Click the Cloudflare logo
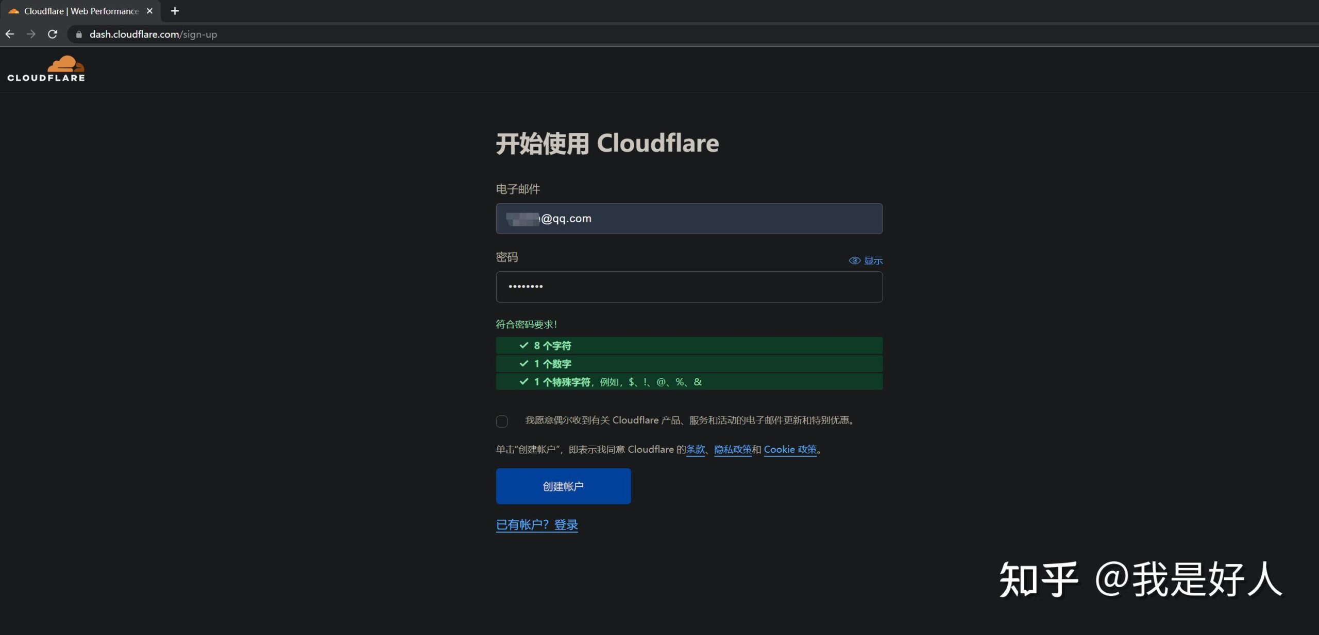This screenshot has height=635, width=1319. coord(46,68)
